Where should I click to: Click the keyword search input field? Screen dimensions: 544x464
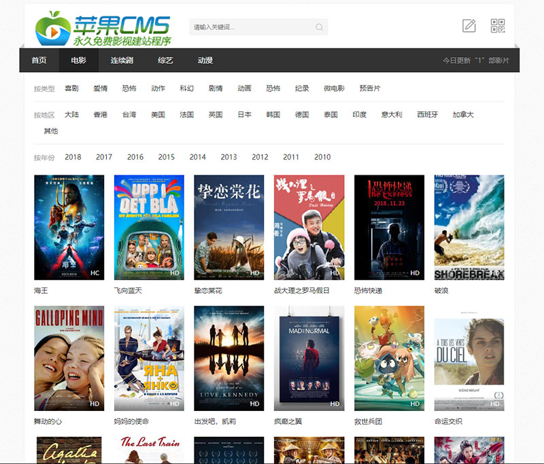252,28
